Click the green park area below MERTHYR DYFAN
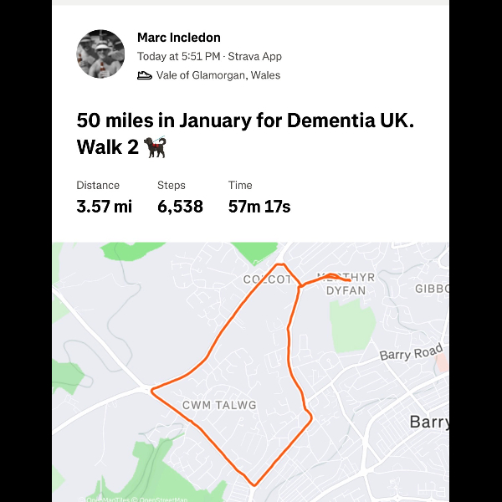Image resolution: width=502 pixels, height=502 pixels. pos(350,320)
